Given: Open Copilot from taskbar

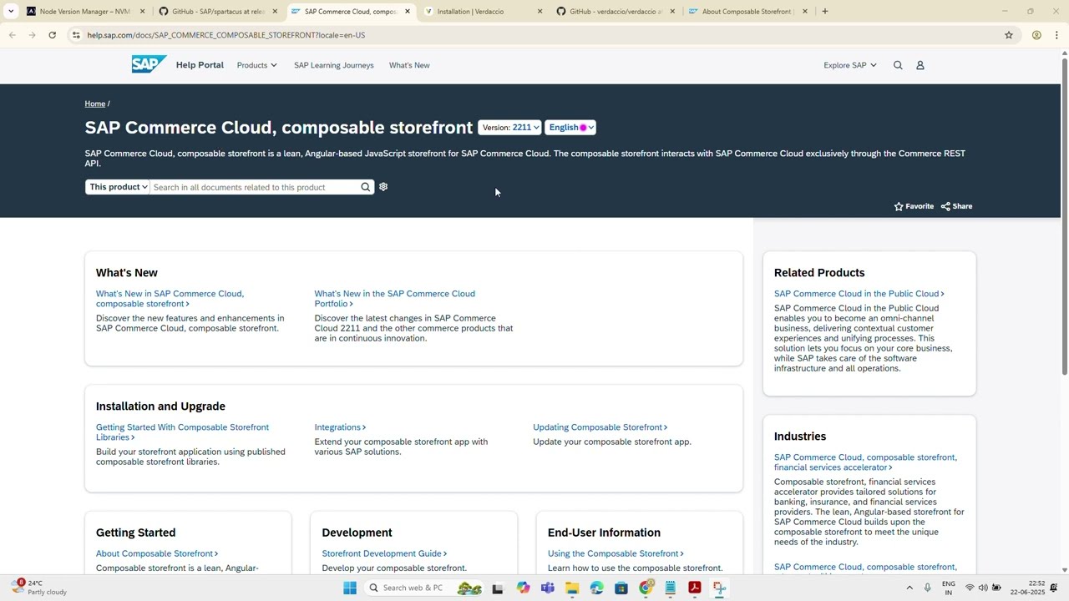Looking at the screenshot, I should click(523, 588).
